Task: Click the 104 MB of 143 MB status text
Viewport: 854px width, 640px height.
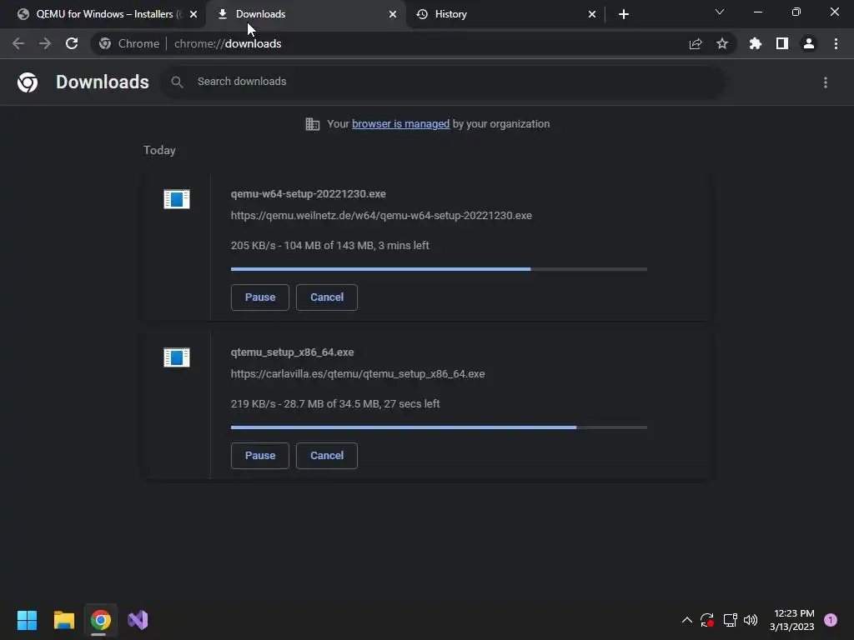Action: [329, 246]
